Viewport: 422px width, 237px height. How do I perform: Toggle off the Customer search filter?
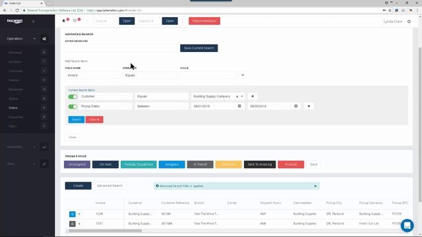pos(73,97)
